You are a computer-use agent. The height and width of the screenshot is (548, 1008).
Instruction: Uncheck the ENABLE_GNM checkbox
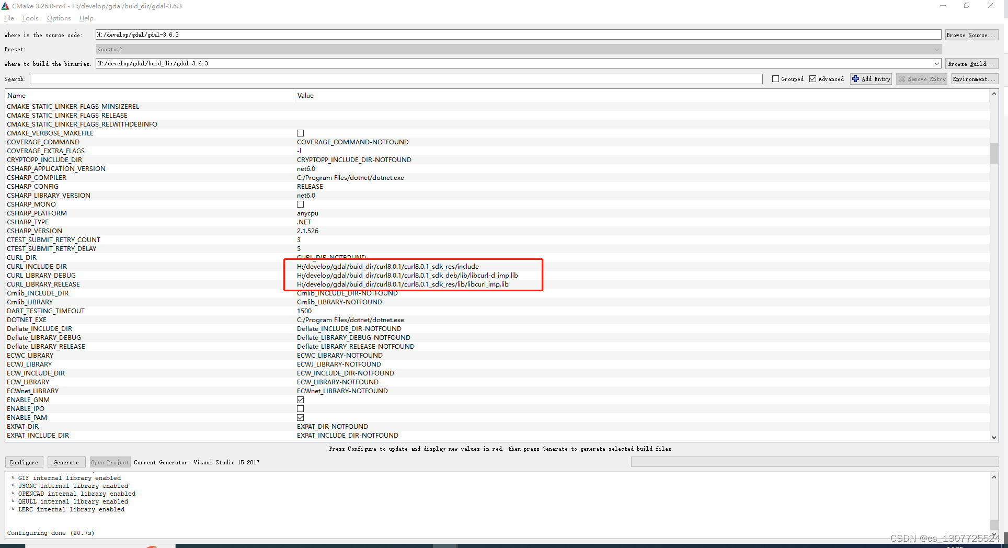[x=300, y=400]
